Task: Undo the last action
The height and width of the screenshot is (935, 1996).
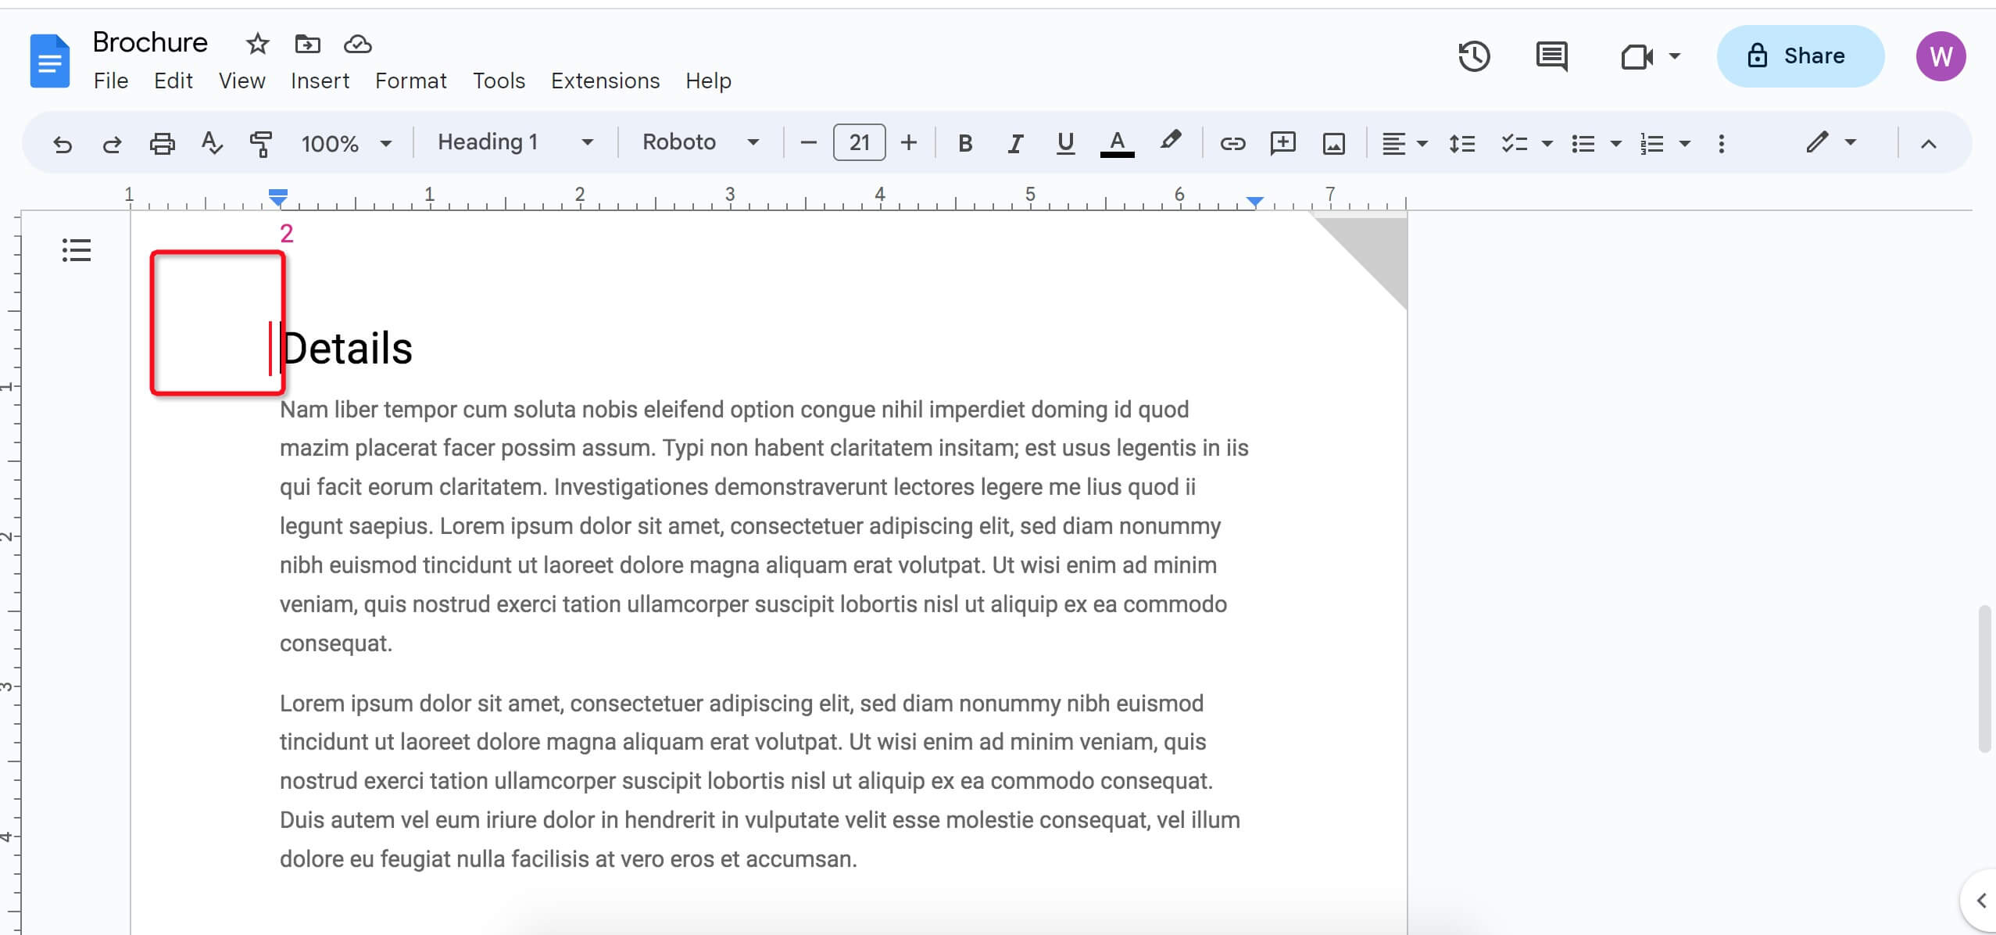Action: pyautogui.click(x=63, y=143)
